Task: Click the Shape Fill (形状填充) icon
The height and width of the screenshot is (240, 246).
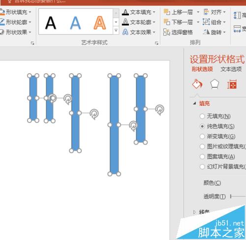Action: click(x=2, y=12)
